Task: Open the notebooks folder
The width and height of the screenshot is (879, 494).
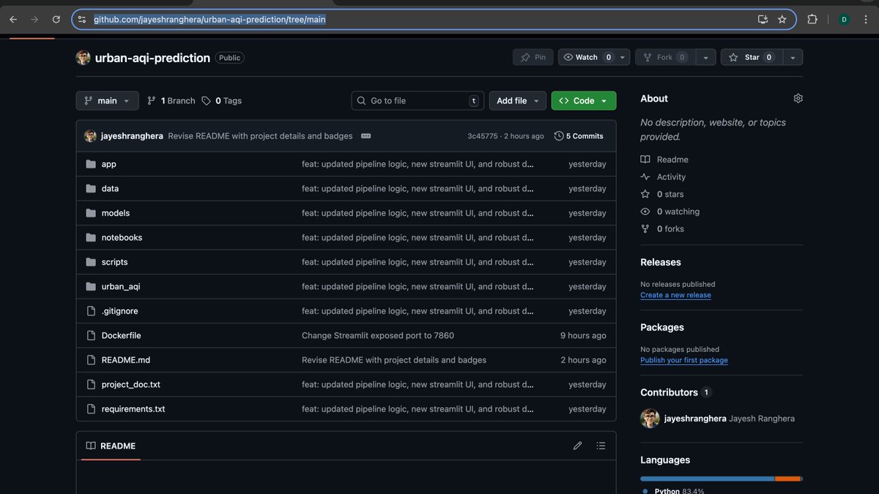Action: (x=122, y=238)
